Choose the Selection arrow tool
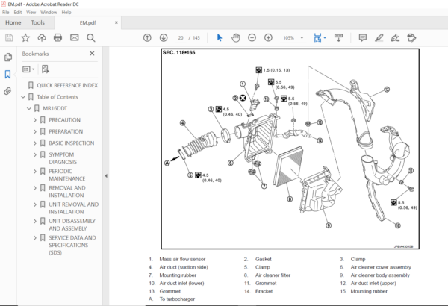This screenshot has width=448, height=306. [220, 38]
